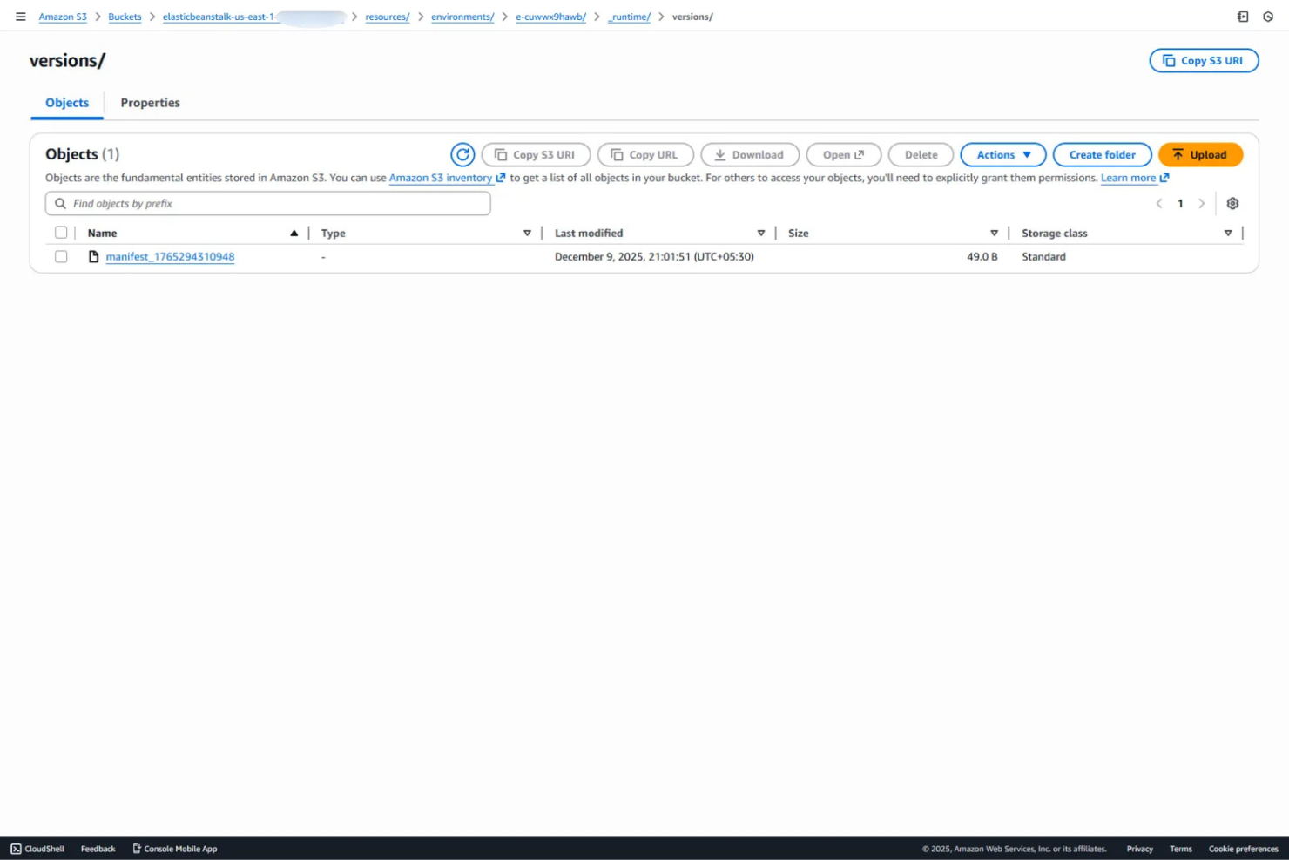
Task: Go to next page of objects
Action: (1202, 203)
